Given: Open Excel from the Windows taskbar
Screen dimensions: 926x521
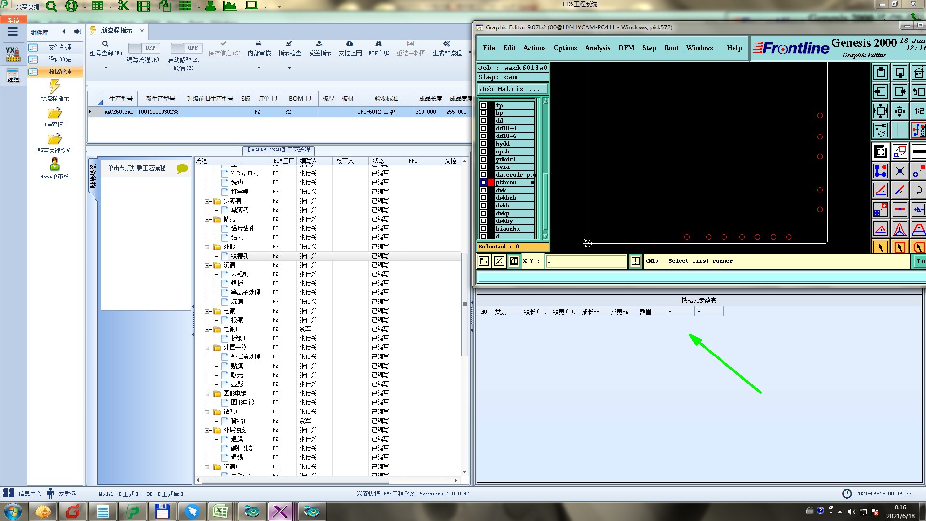Looking at the screenshot, I should (220, 511).
